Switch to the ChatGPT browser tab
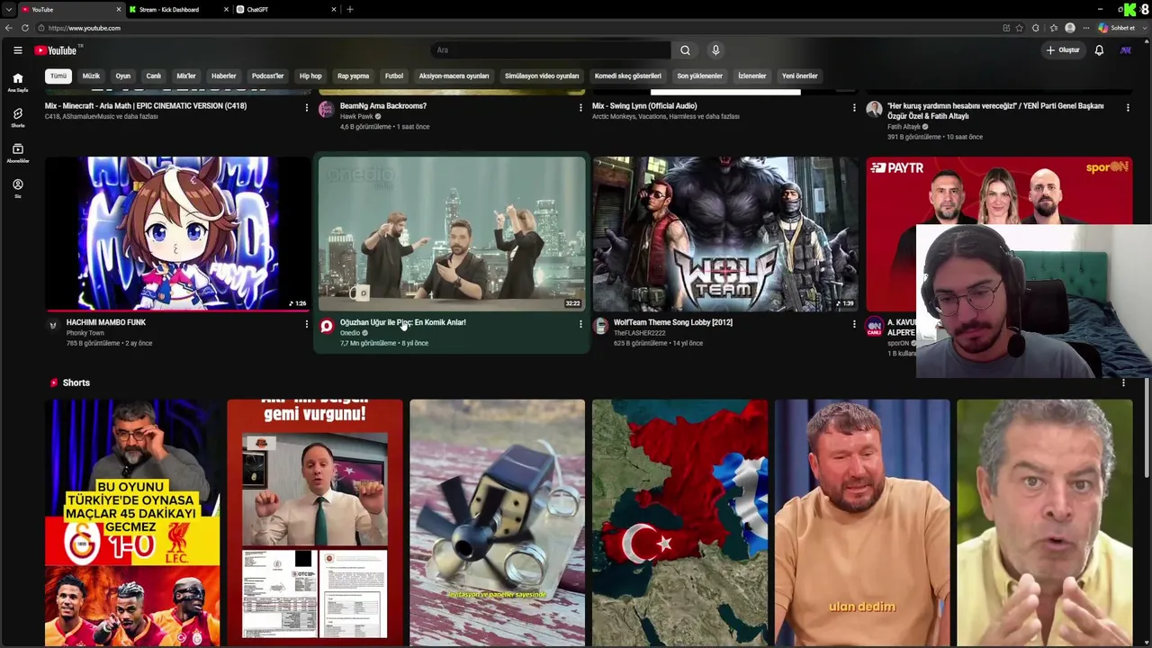1152x648 pixels. (x=284, y=9)
